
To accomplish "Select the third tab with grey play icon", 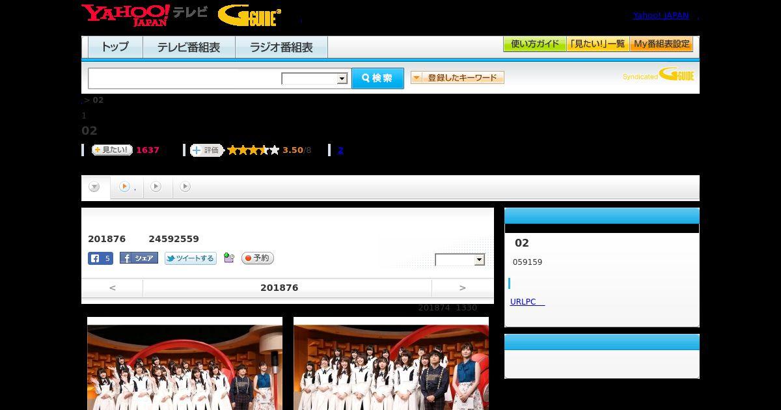I will [x=157, y=187].
